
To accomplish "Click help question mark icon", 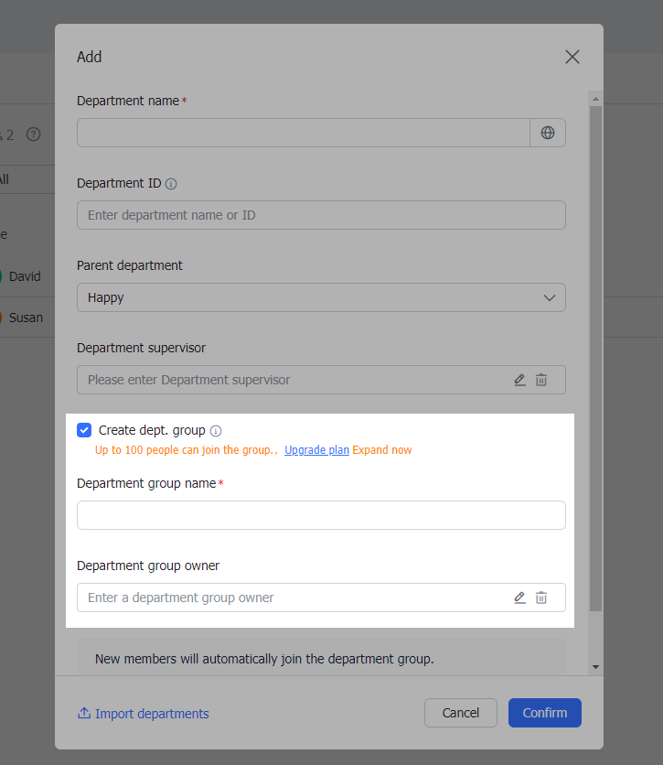I will point(34,135).
